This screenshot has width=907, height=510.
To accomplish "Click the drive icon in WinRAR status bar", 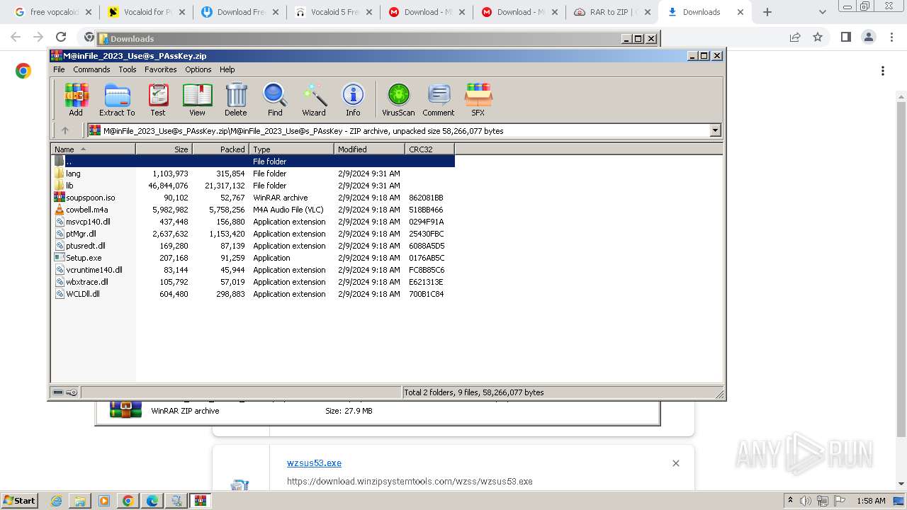I will [59, 392].
